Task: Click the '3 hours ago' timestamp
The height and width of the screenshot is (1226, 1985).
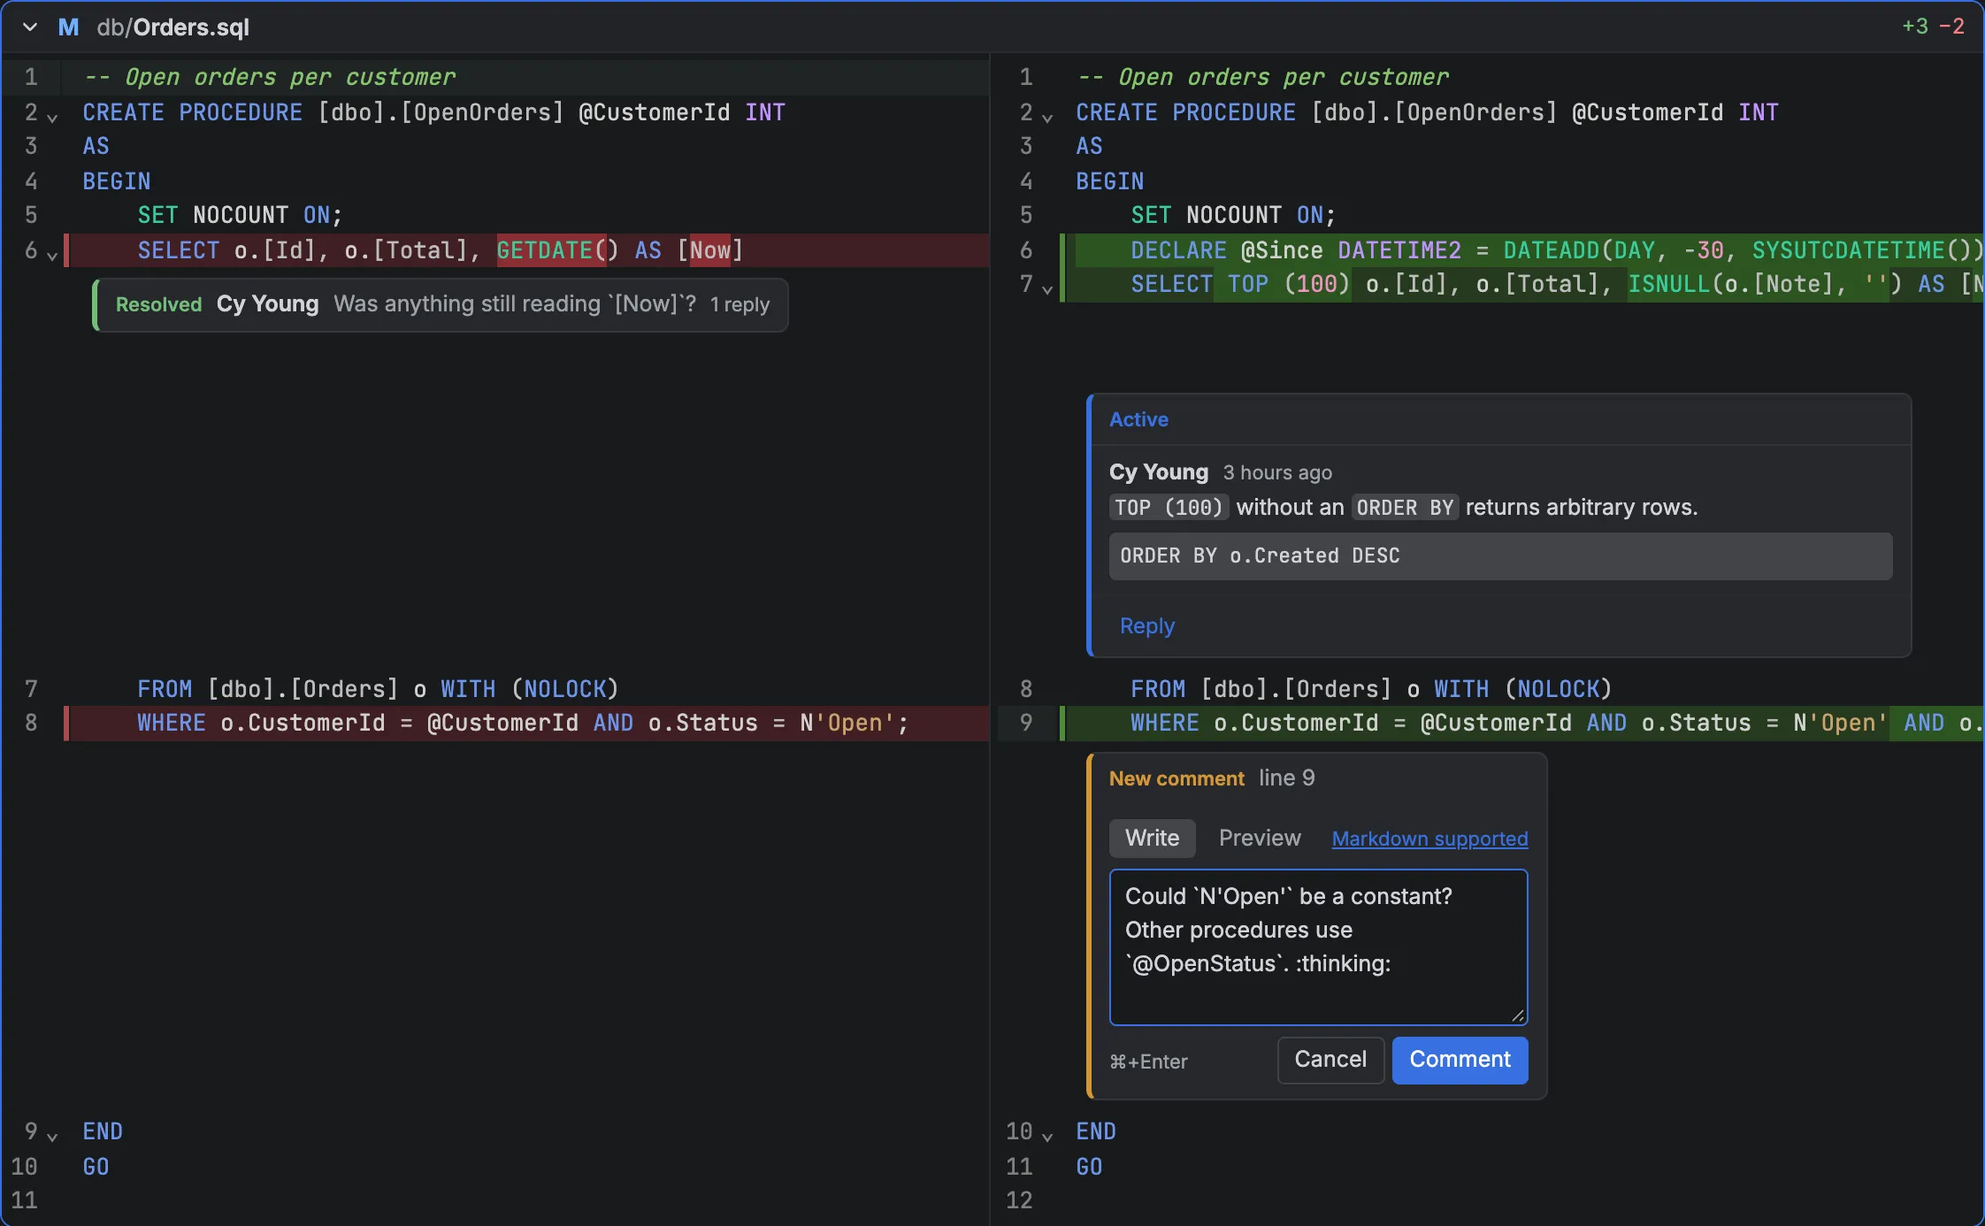Action: (1276, 472)
